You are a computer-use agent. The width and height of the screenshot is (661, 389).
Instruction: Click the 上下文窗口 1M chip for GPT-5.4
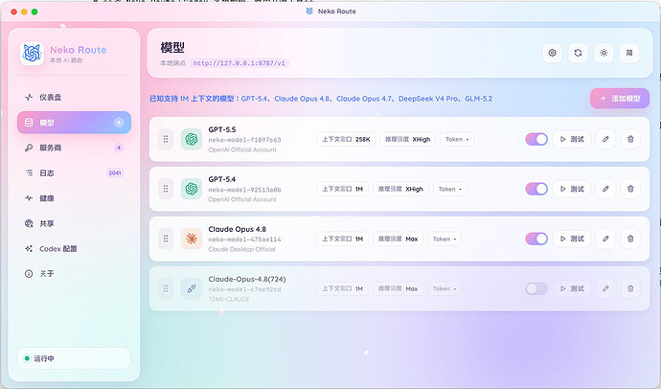tap(343, 189)
